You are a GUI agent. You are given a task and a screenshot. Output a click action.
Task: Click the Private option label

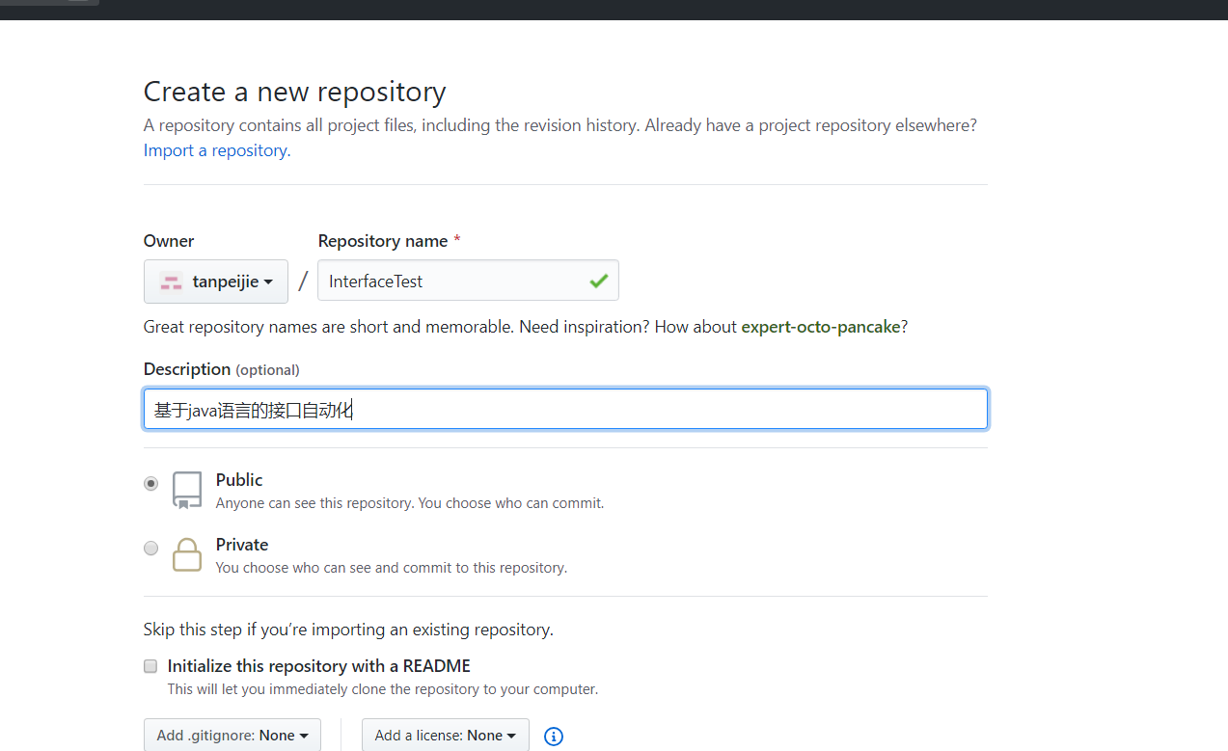click(242, 545)
